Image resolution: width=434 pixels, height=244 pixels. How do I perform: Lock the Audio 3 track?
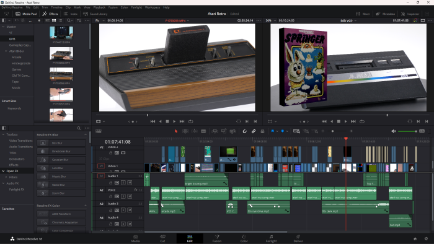click(110, 211)
